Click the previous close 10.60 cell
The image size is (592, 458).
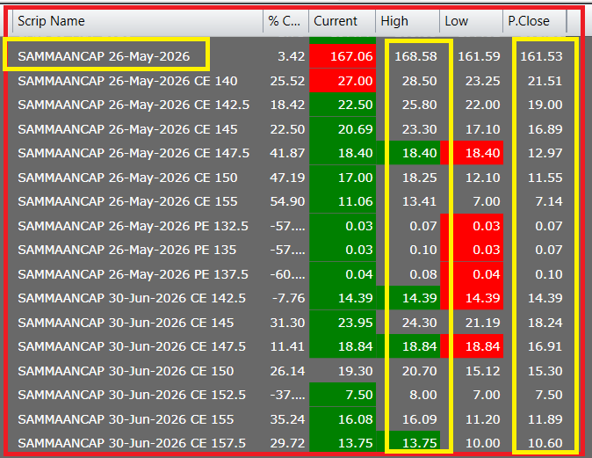pyautogui.click(x=536, y=443)
